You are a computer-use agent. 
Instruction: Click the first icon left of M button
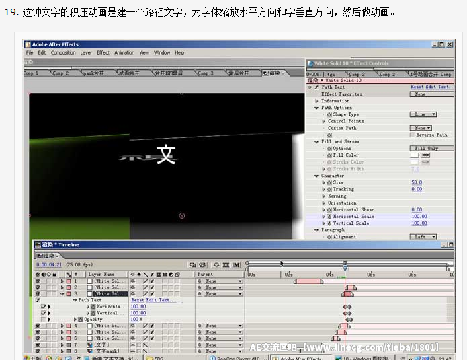coord(226,265)
